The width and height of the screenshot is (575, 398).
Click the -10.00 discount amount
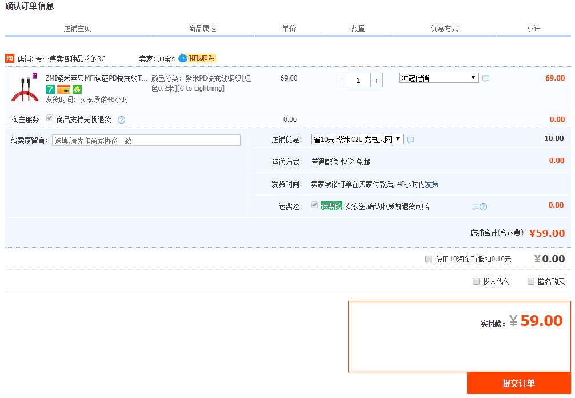[553, 138]
